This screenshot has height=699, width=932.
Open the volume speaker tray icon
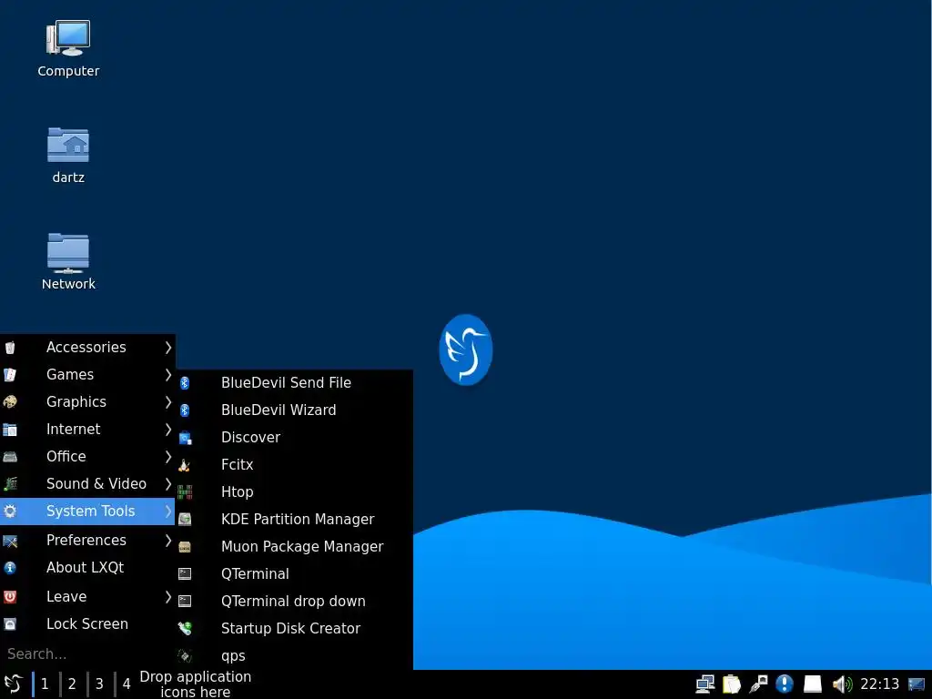842,684
